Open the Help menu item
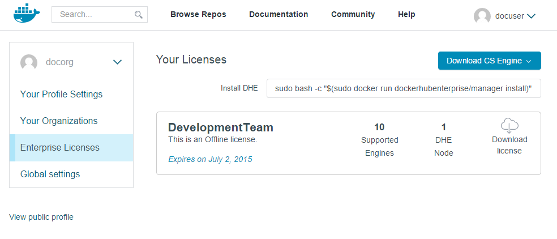This screenshot has width=557, height=239. pos(406,14)
